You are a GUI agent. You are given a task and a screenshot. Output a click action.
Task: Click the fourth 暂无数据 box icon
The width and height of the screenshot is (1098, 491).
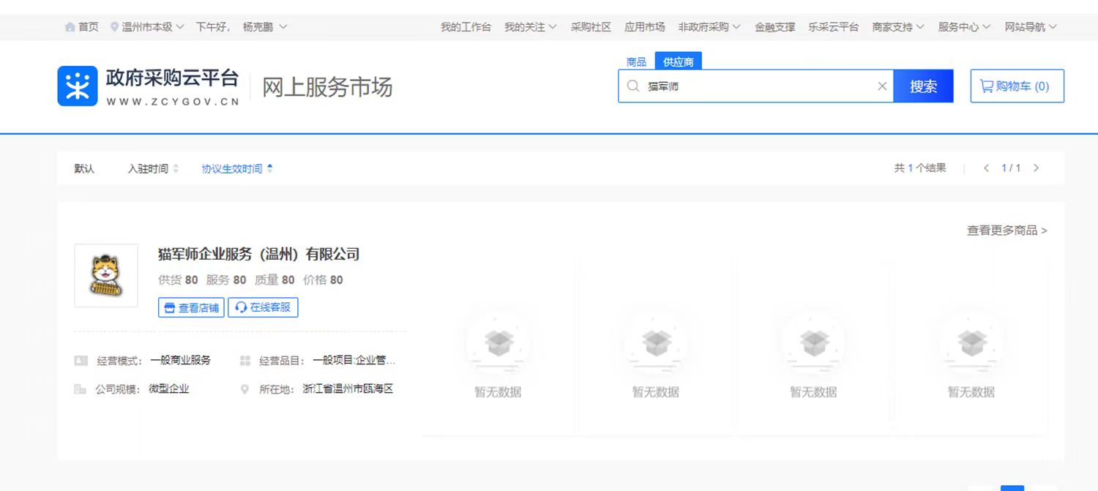[x=971, y=342]
